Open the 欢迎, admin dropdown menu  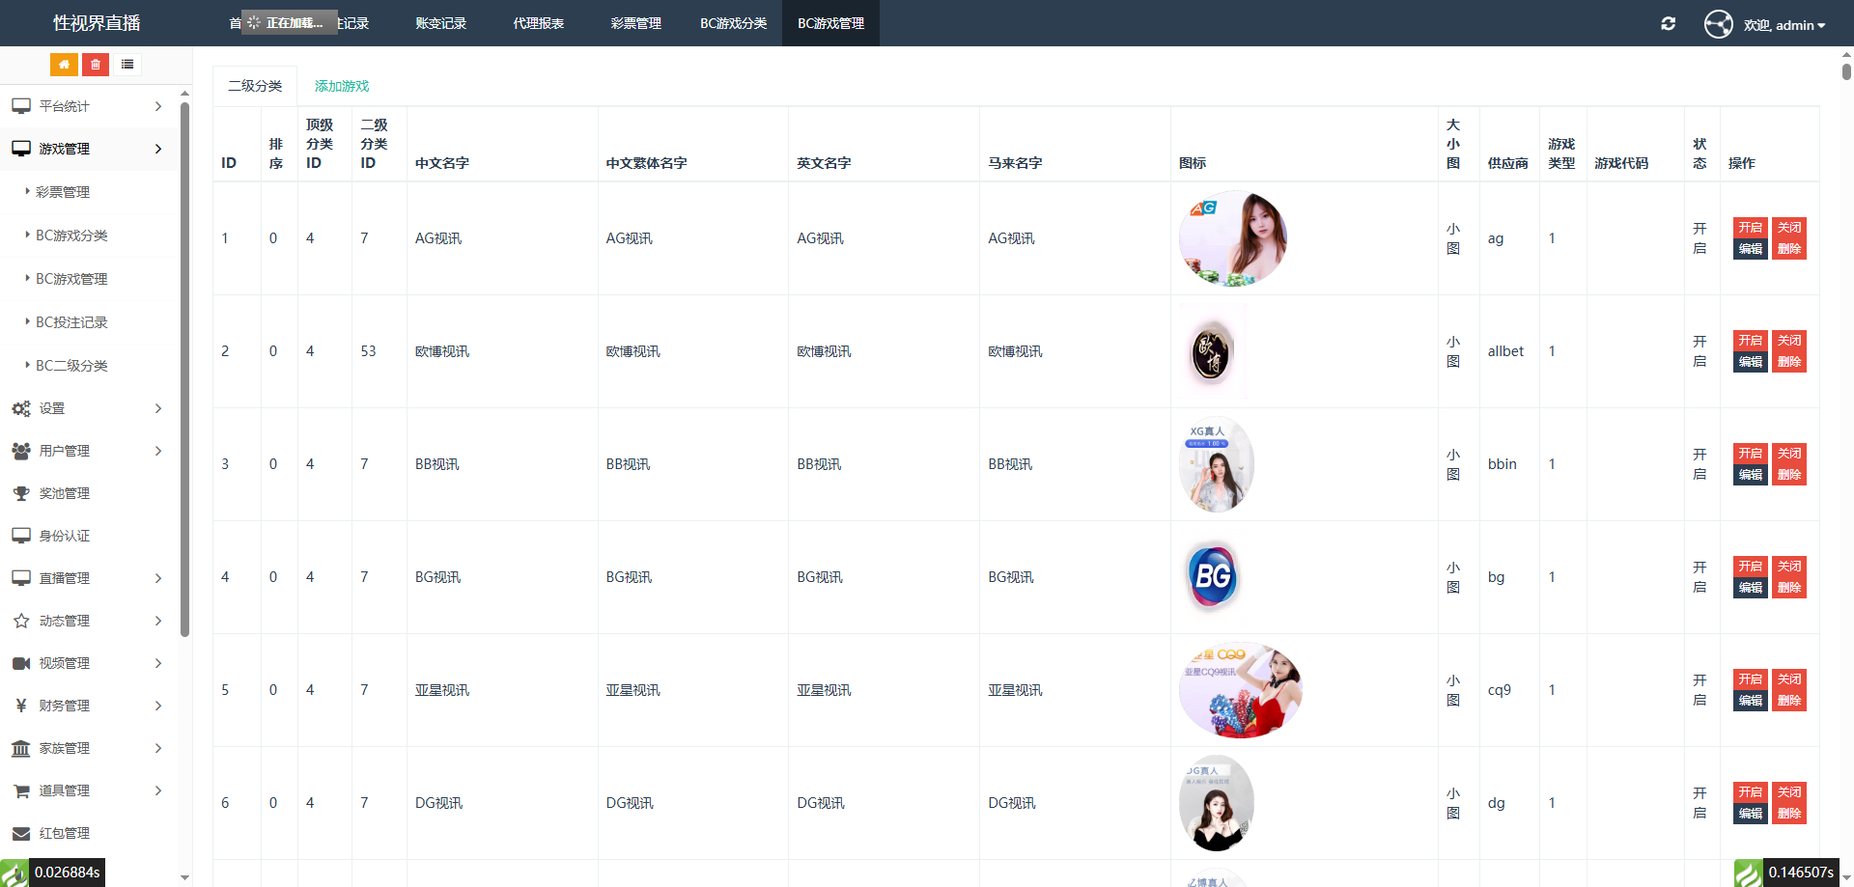coord(1784,25)
